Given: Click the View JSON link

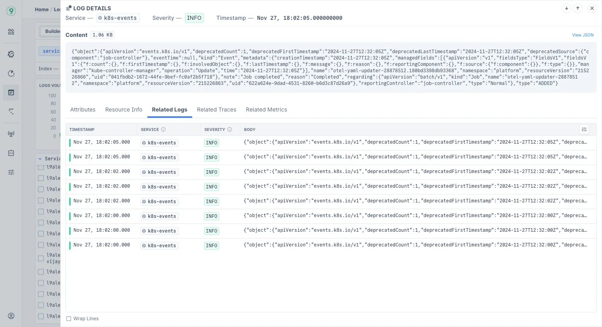Looking at the screenshot, I should [x=583, y=35].
